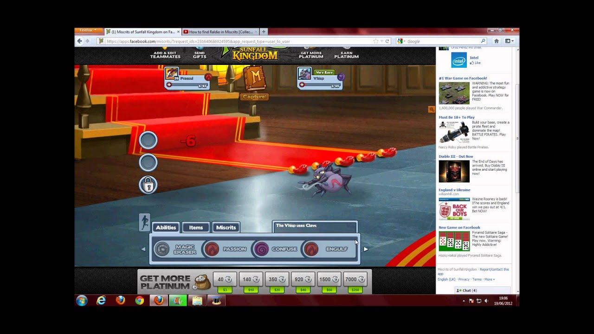Screen dimensions: 594x334
Task: Open the bookmarks menu button dropdown
Action: [509, 41]
